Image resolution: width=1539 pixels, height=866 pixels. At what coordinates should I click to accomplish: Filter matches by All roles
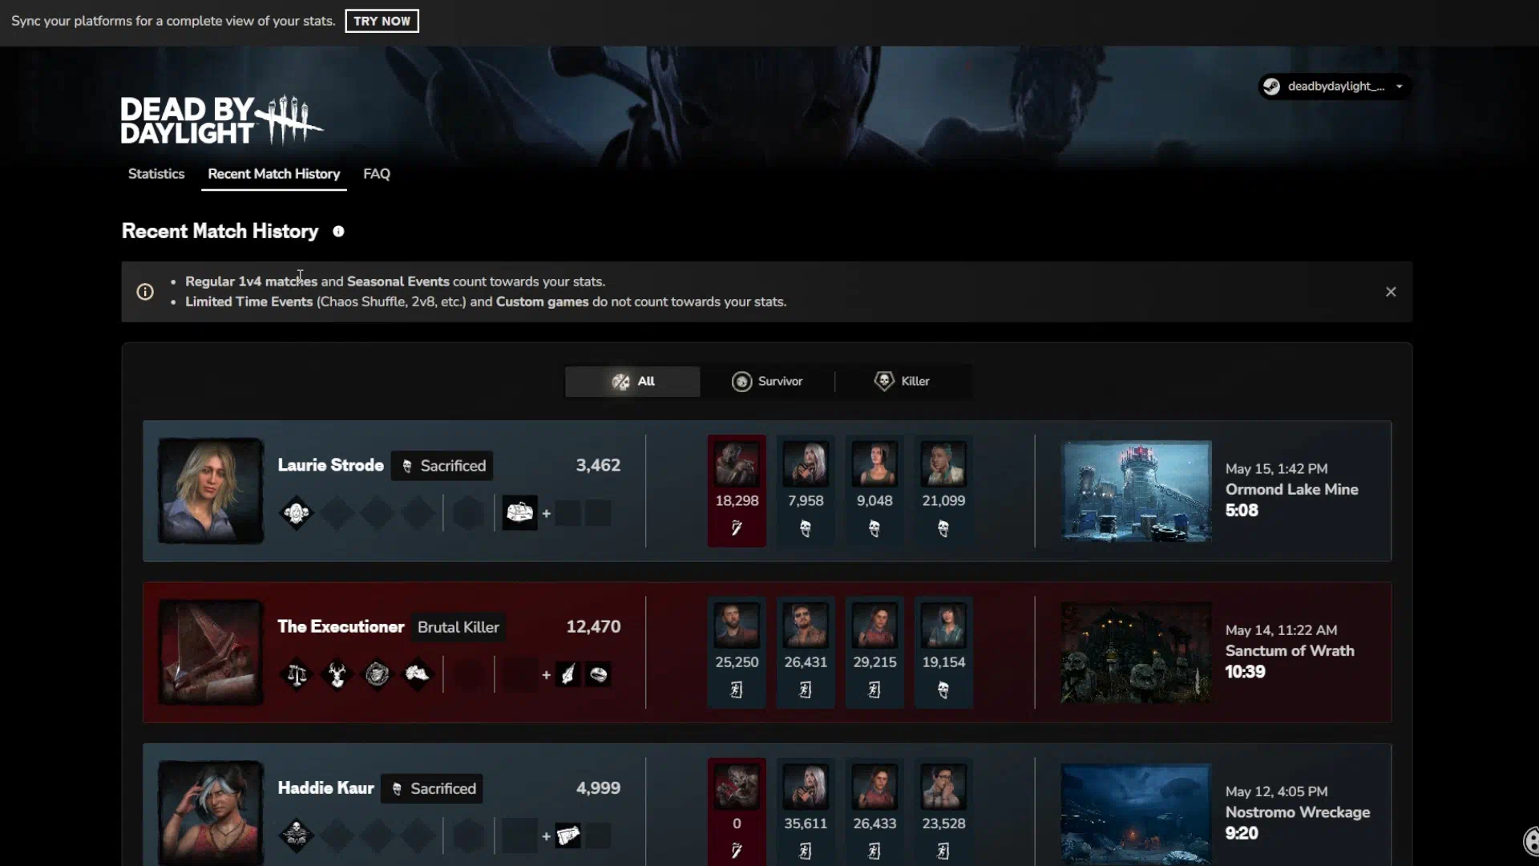(632, 382)
